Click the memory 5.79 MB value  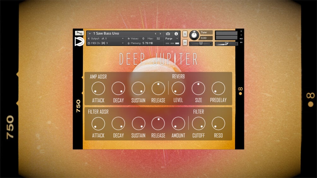tap(148, 43)
